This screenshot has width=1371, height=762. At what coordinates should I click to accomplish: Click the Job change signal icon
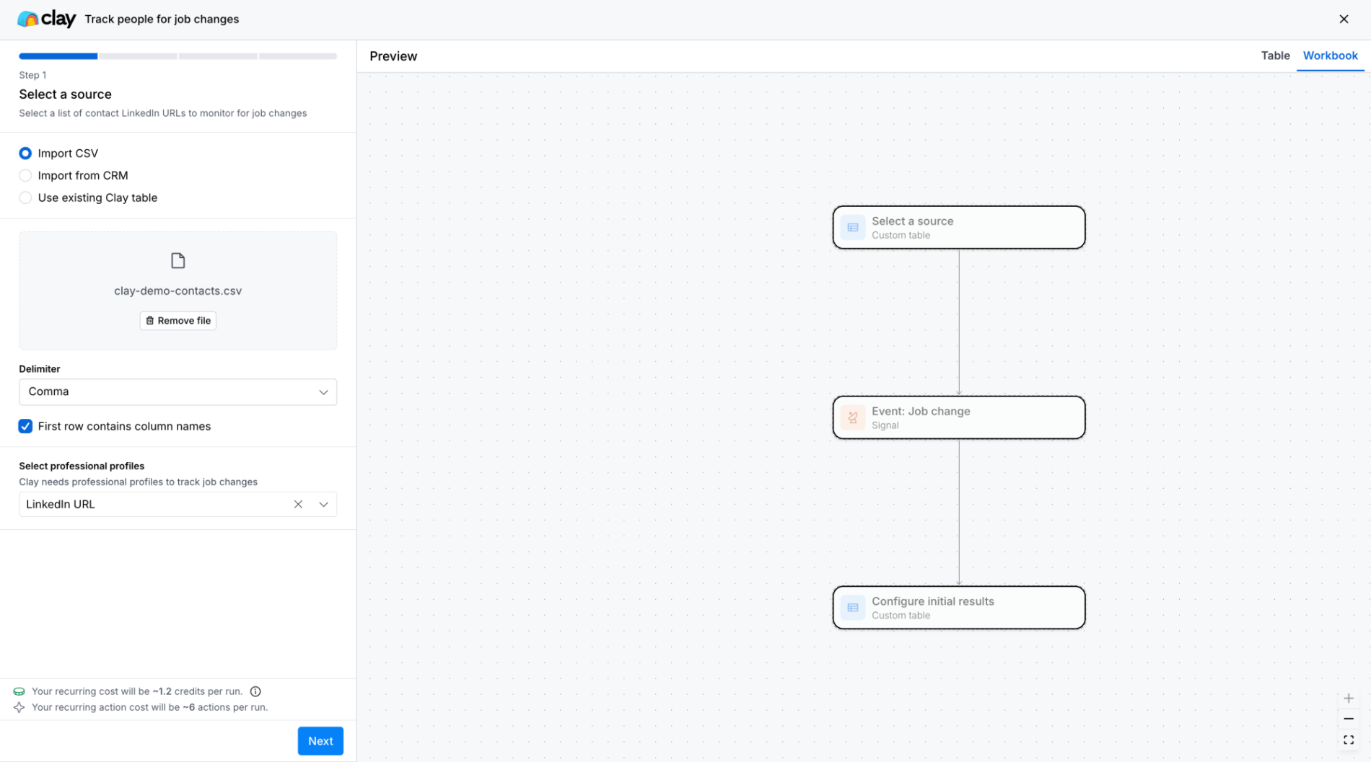[853, 417]
